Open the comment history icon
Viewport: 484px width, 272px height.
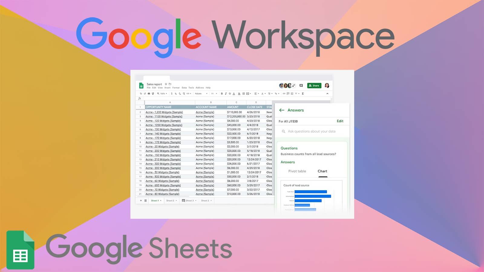click(301, 86)
